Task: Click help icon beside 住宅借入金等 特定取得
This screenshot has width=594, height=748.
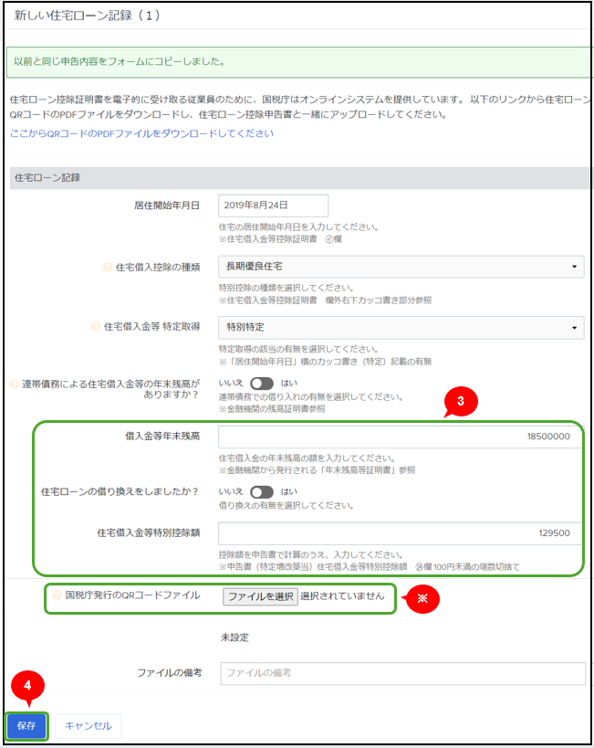Action: 95,327
